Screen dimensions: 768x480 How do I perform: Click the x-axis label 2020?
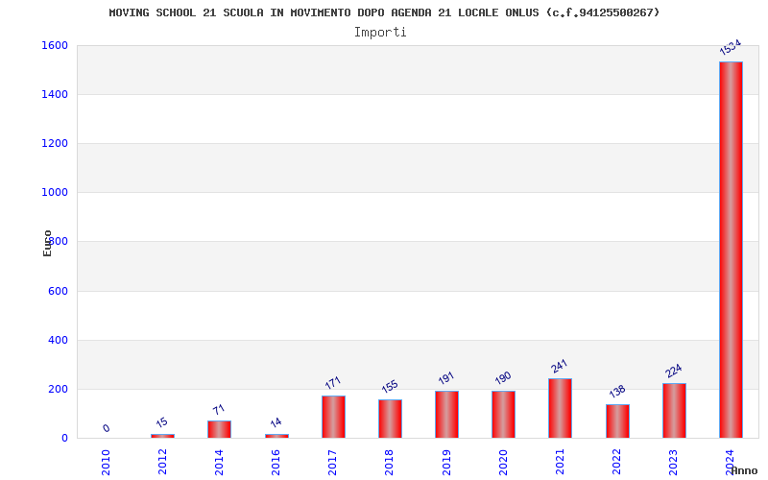[503, 462]
